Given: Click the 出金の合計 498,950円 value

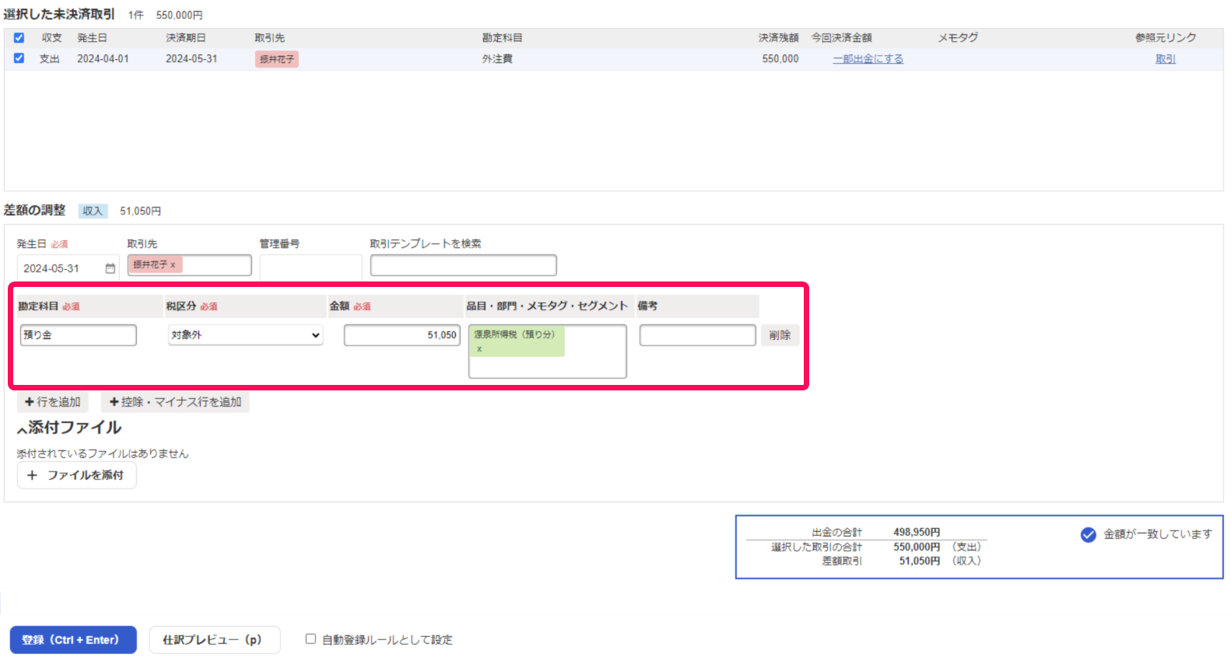Looking at the screenshot, I should 917,533.
